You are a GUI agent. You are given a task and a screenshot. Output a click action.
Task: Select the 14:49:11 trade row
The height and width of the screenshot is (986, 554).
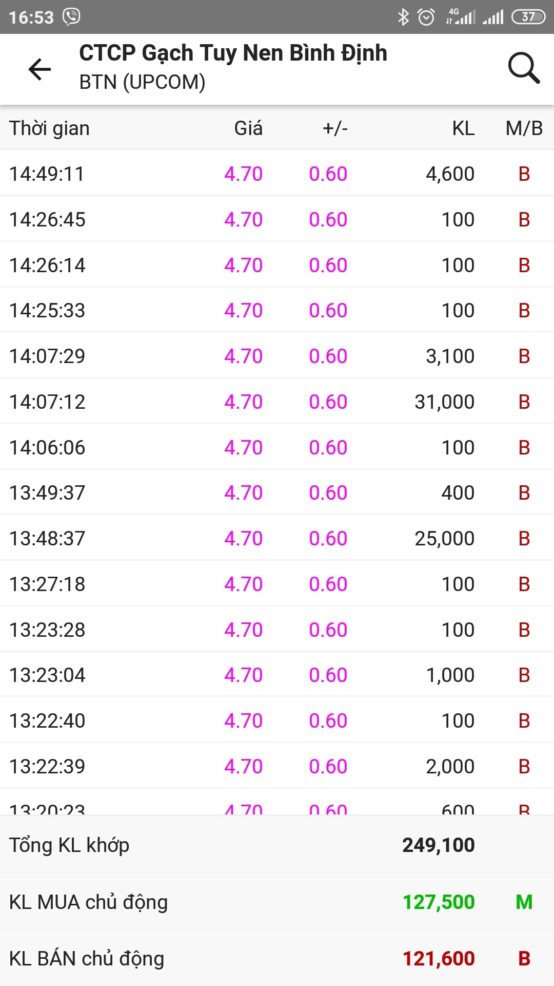point(277,174)
